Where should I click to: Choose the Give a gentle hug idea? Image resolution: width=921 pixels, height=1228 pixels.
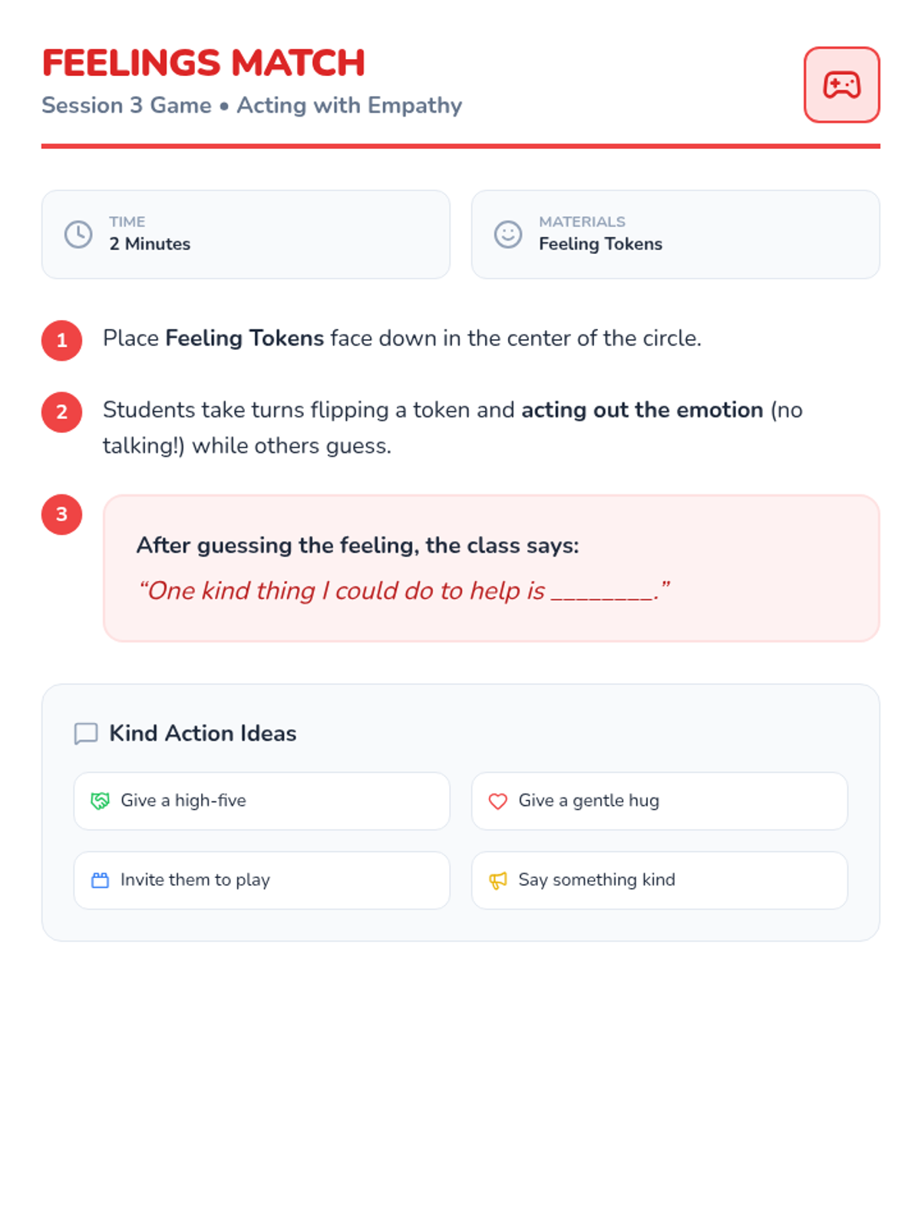coord(659,801)
